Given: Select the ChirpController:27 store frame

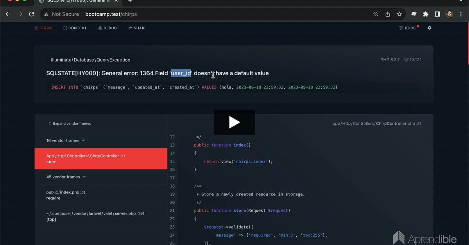Looking at the screenshot, I should pyautogui.click(x=101, y=159).
